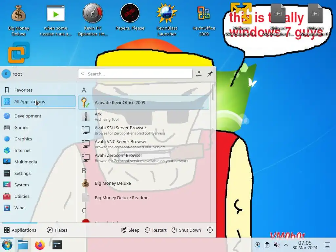The image size is (336, 252).
Task: Open System Settings taskbar icon
Action: [57, 245]
